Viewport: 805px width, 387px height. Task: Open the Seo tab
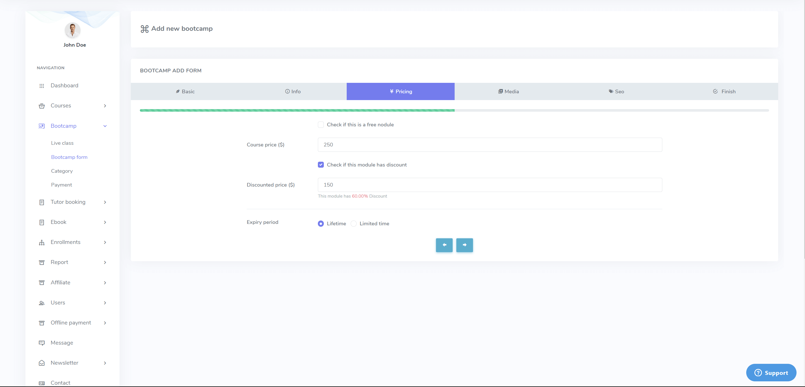pyautogui.click(x=616, y=92)
